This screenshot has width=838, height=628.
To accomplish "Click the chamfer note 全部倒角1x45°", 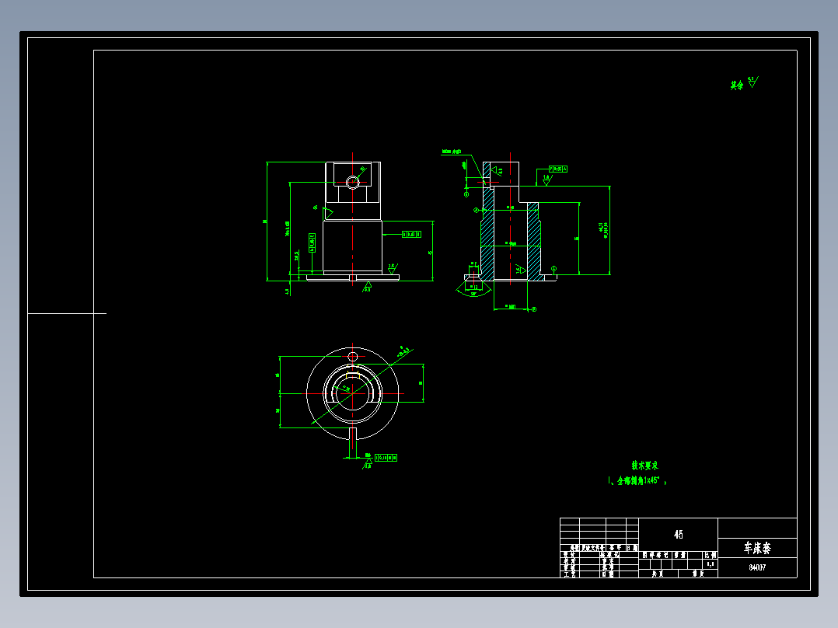I will [639, 480].
